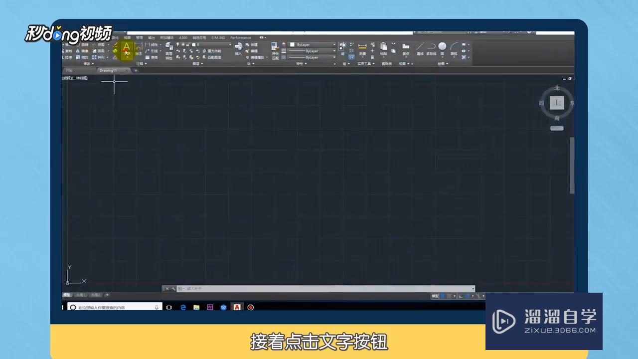This screenshot has height=359, width=638.
Task: Click the 布局2 layout tab
Action: (95, 295)
